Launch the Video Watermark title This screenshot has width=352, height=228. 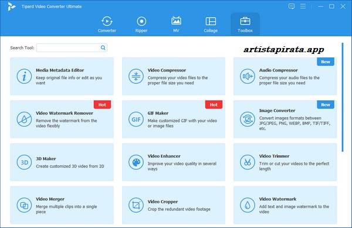277,199
